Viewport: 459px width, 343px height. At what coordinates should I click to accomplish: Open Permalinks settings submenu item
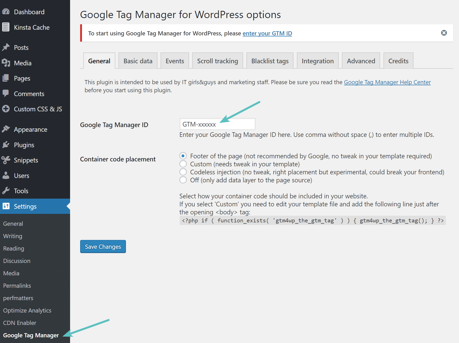click(17, 286)
